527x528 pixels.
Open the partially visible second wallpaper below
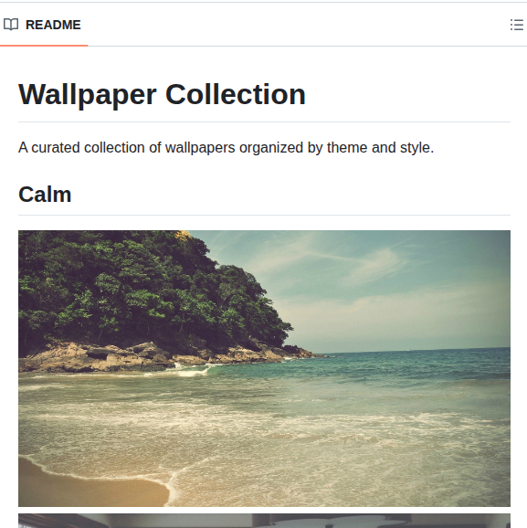click(x=264, y=521)
